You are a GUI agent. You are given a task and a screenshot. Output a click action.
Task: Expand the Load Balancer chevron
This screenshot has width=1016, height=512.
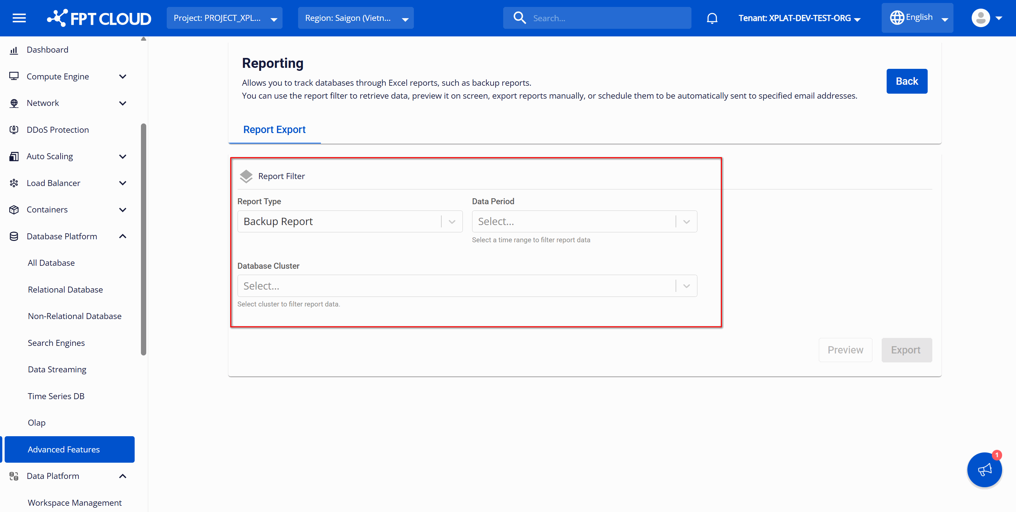click(123, 183)
